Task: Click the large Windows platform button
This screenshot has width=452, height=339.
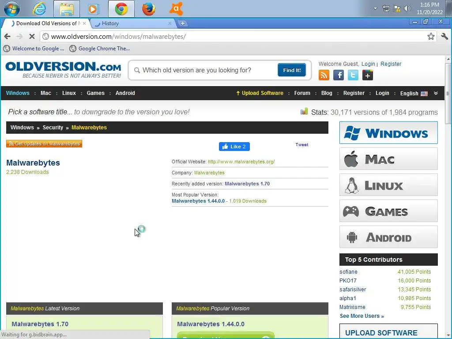Action: (x=388, y=133)
